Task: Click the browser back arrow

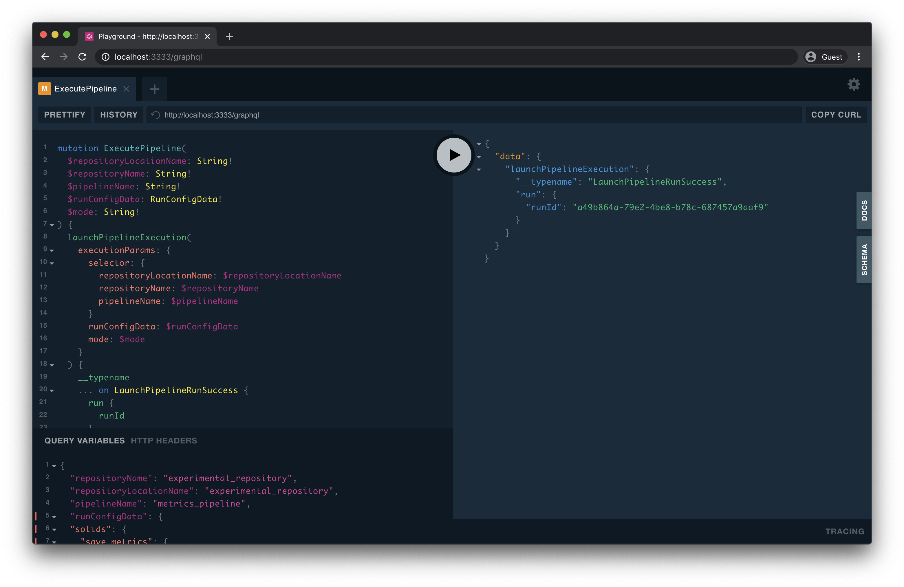Action: (45, 56)
